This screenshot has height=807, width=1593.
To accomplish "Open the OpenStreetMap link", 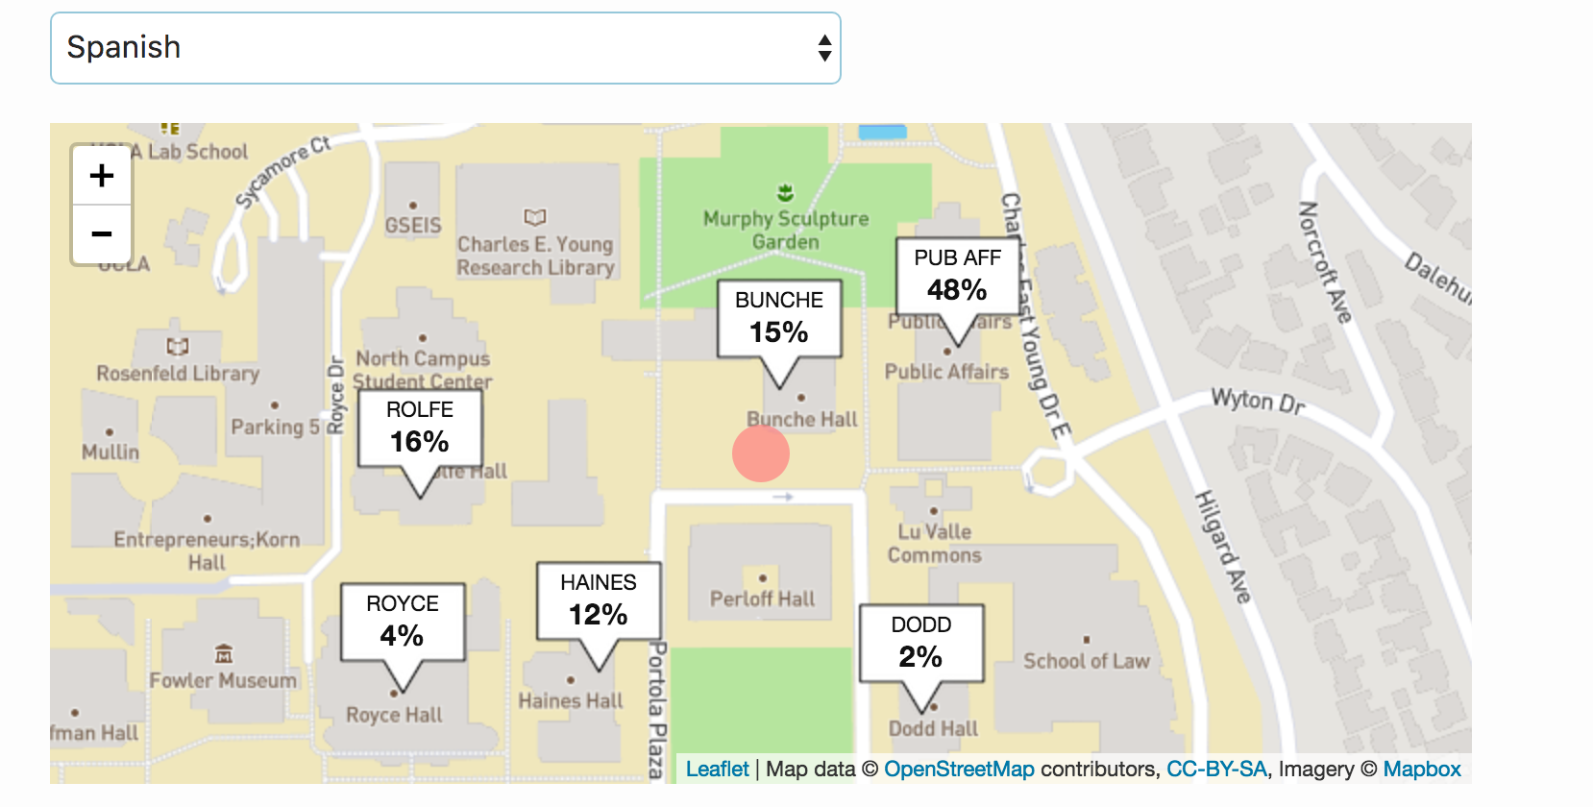I will click(x=959, y=770).
